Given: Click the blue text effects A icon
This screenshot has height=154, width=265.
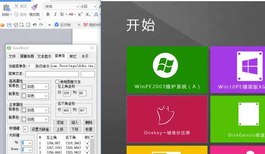Looking at the screenshot, I should 96,15.
